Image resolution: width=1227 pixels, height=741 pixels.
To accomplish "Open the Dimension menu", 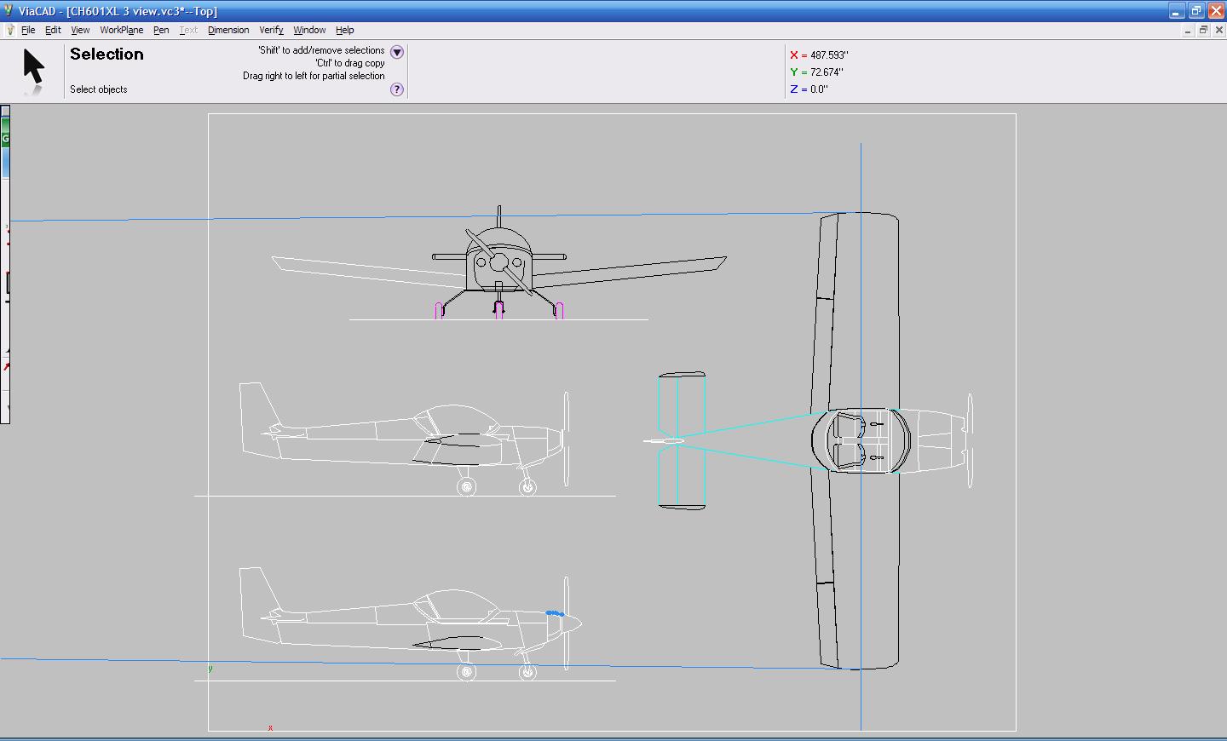I will click(x=228, y=30).
